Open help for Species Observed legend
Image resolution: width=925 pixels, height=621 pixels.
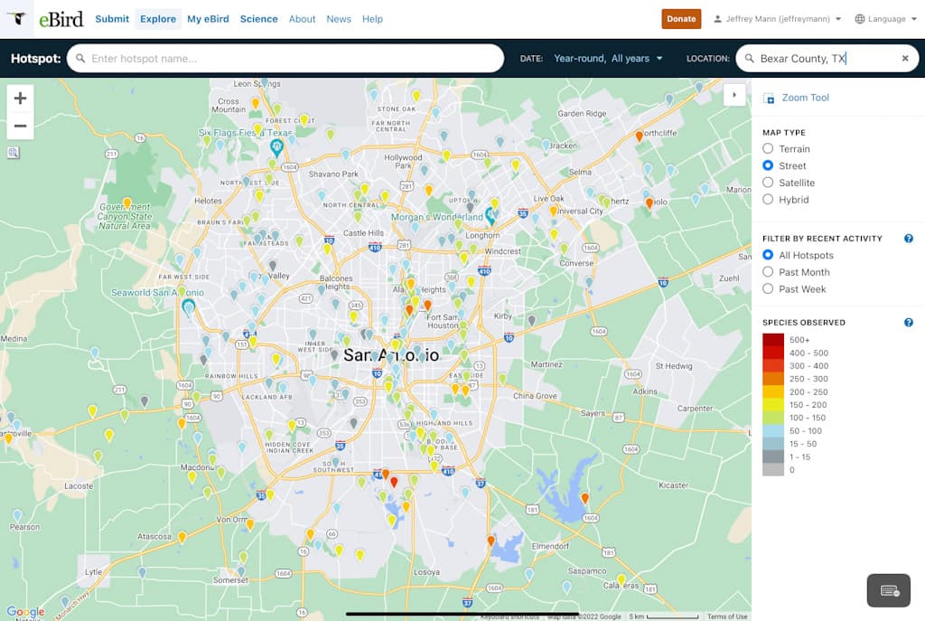coord(909,323)
